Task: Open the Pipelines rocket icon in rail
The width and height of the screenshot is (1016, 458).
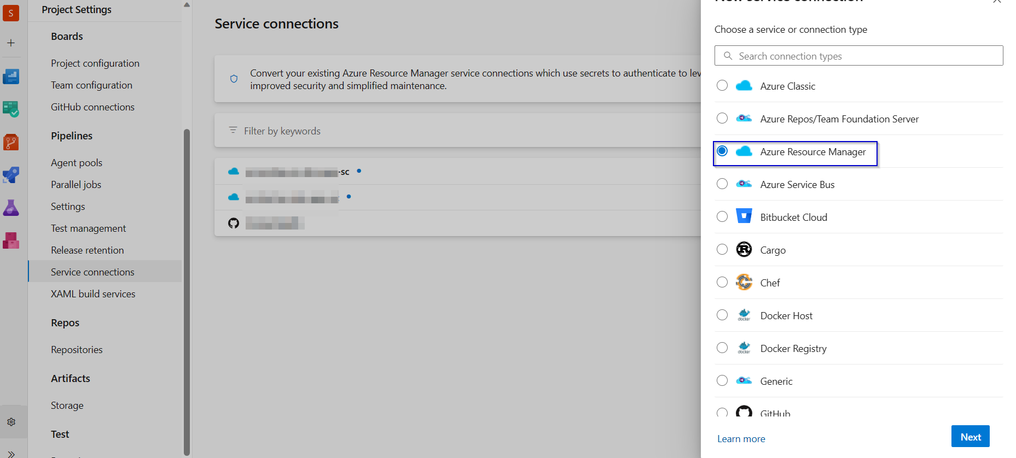Action: click(x=11, y=175)
